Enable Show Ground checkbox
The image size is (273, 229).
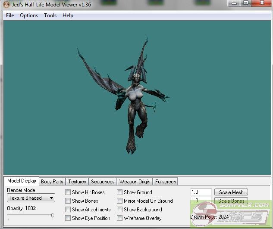click(x=119, y=192)
